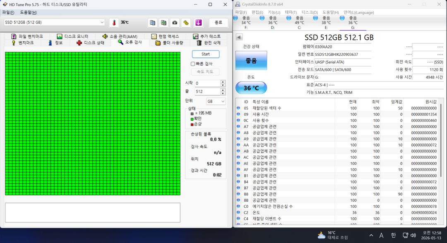Open the 단위 GB unit dropdown
447x243 pixels.
coord(216,101)
